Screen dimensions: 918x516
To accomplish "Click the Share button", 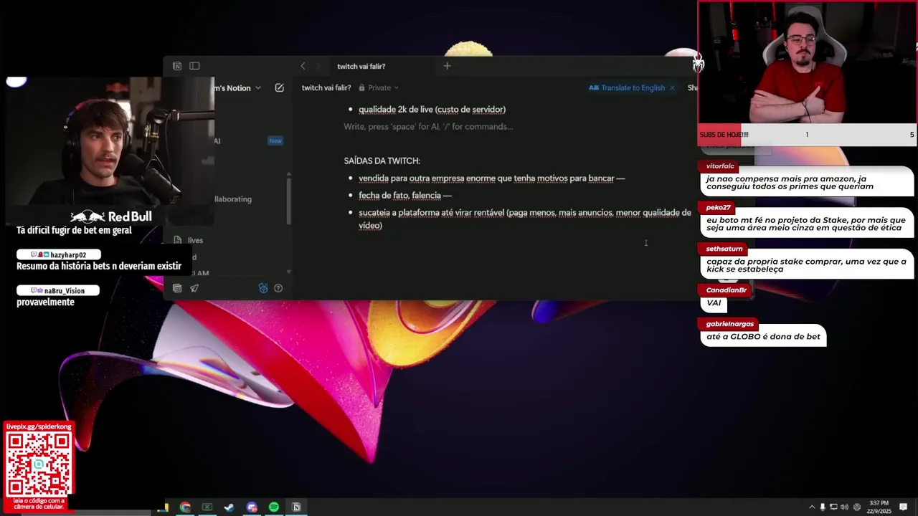I will click(x=692, y=88).
